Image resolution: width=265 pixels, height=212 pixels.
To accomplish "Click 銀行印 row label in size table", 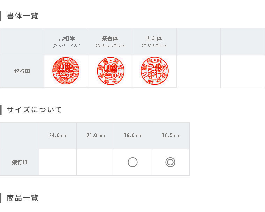I will coord(20,163).
